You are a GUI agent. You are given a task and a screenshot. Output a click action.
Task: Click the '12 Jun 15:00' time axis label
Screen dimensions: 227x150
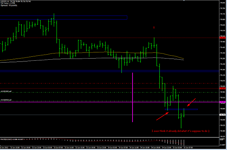(15, 147)
